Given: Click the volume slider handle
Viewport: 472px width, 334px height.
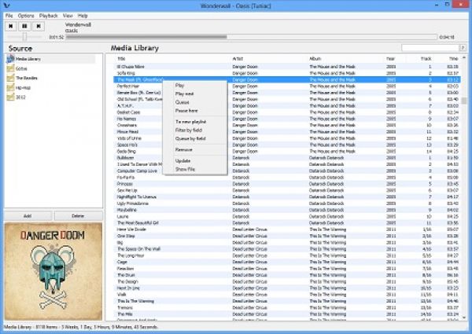Looking at the screenshot, I should (x=25, y=36).
